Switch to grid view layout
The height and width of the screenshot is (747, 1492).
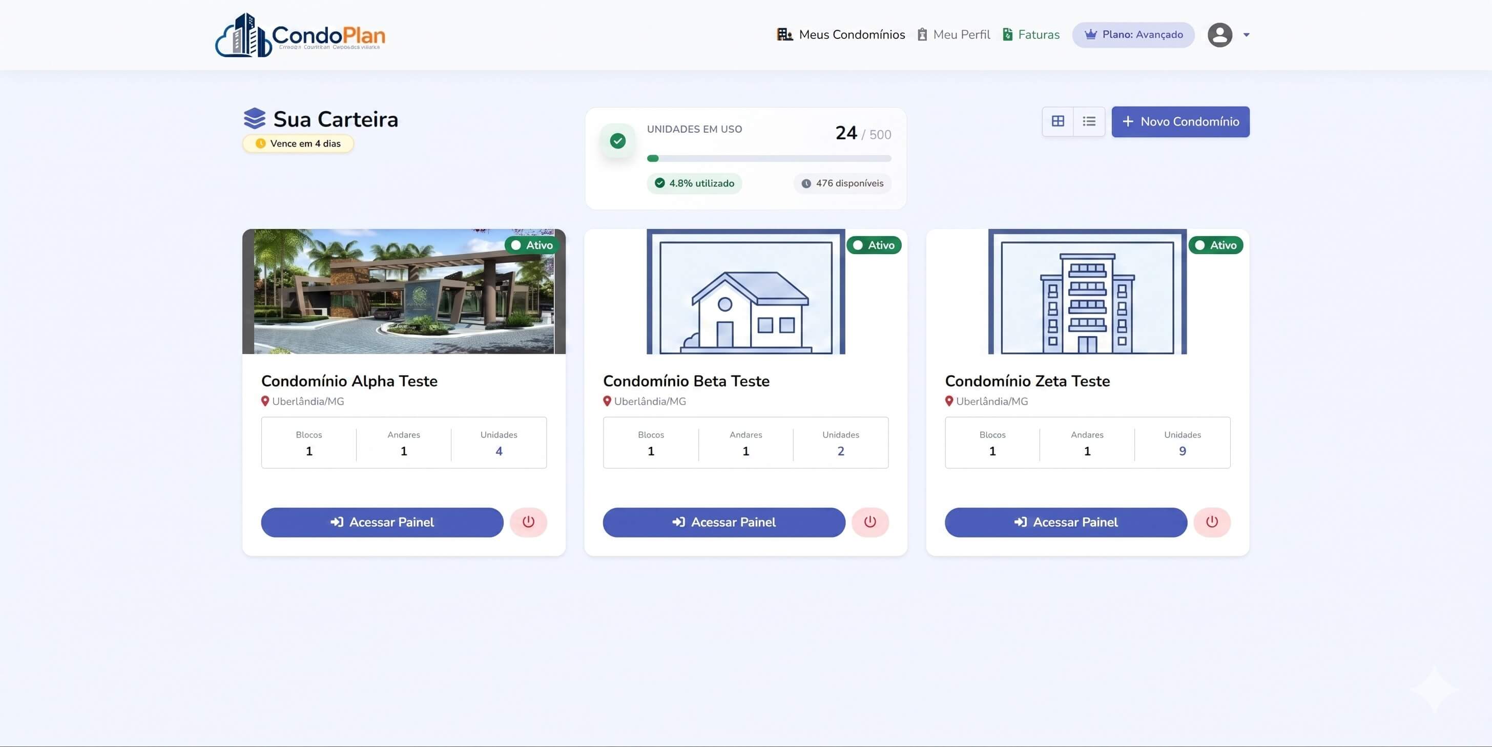(1058, 121)
